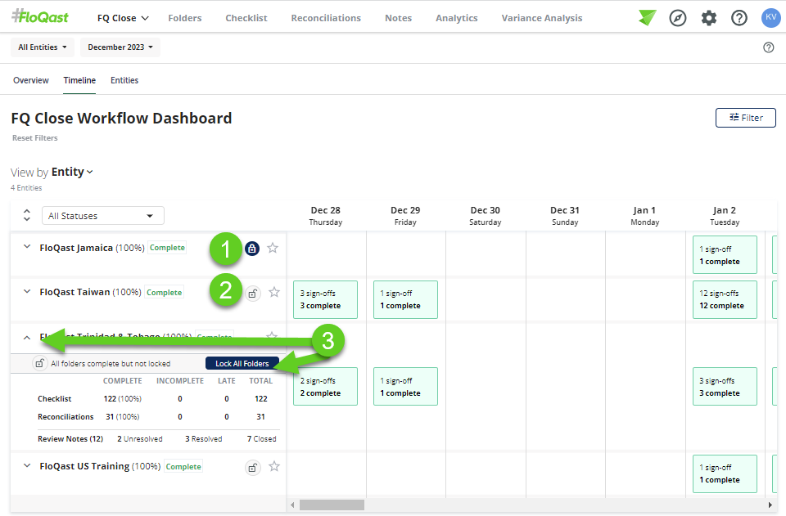Star the FloQast Taiwan entity

click(x=274, y=292)
